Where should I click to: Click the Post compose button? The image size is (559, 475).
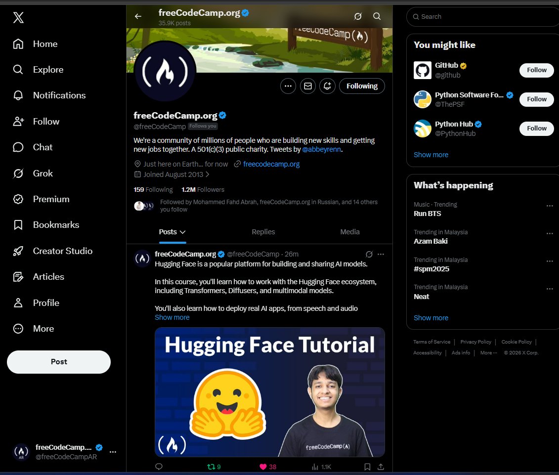pyautogui.click(x=59, y=362)
